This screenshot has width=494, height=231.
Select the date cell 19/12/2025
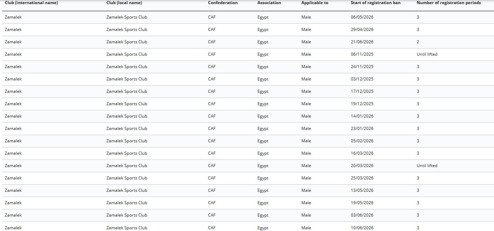pos(362,104)
